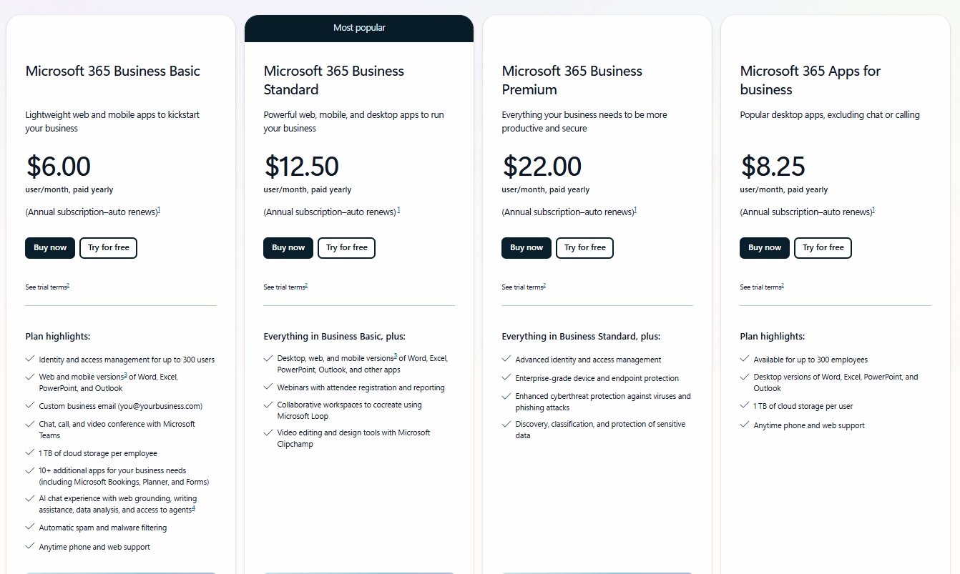Click footnote 2 after See trial terms Basic

point(68,284)
